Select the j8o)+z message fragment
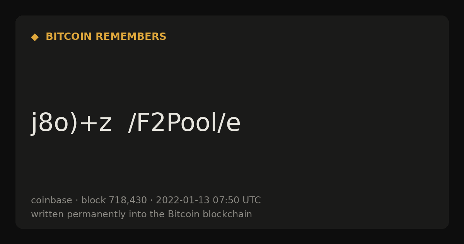Screen dimensions: 464x244 click(x=72, y=123)
